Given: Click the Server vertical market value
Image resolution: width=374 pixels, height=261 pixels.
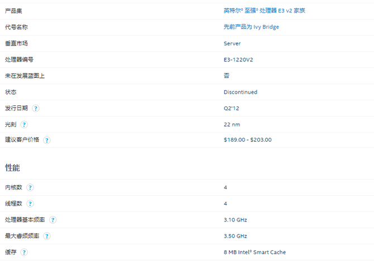Looking at the screenshot, I should pyautogui.click(x=232, y=43).
